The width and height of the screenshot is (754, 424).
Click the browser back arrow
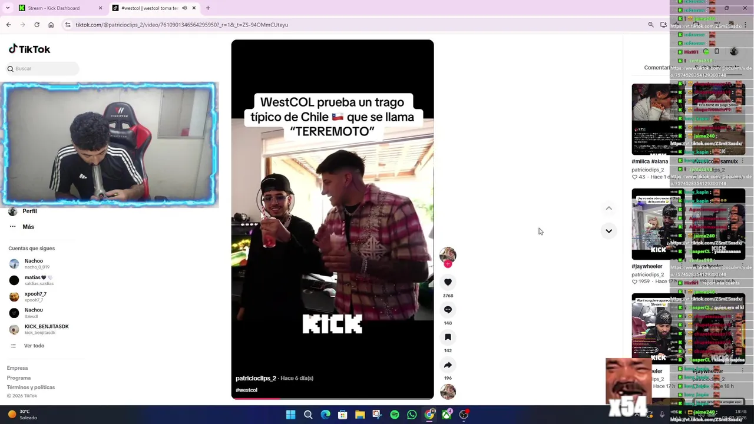point(8,25)
